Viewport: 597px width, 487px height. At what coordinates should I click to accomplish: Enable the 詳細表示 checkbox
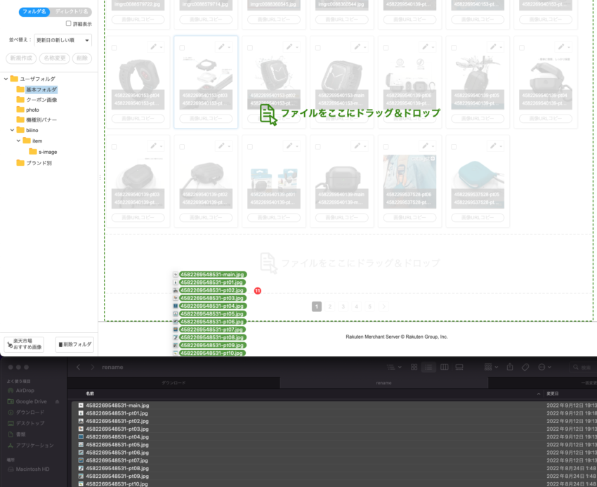pos(68,23)
